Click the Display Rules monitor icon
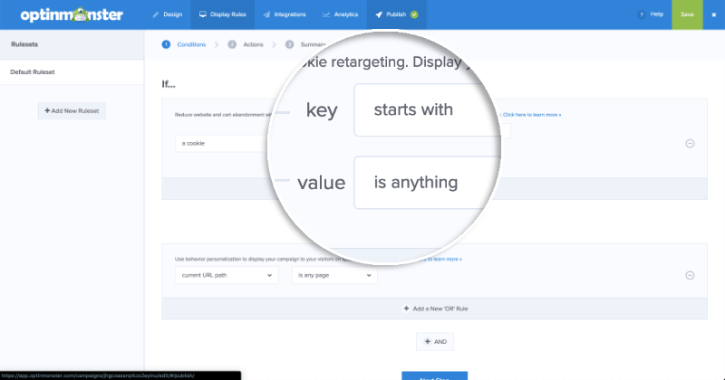 pos(202,14)
